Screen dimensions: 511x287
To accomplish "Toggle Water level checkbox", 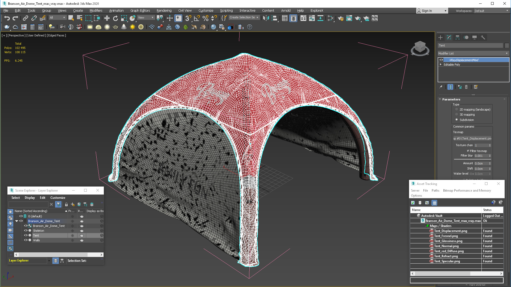I will click(x=471, y=174).
